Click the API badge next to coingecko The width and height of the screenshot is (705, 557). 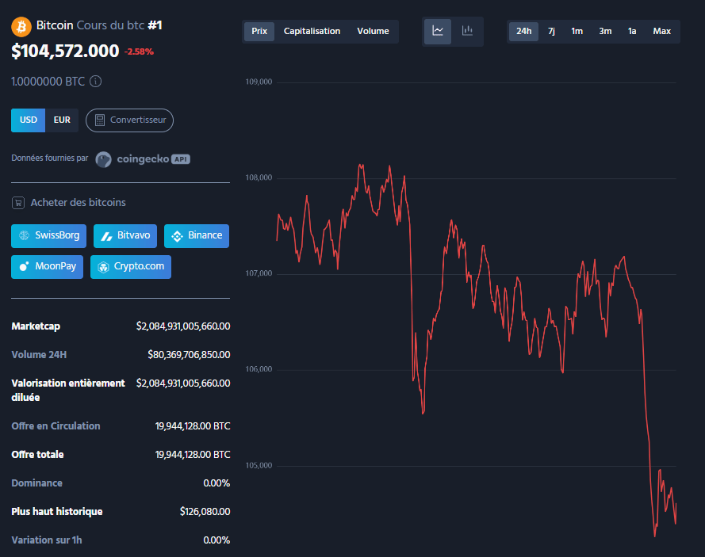pos(181,159)
